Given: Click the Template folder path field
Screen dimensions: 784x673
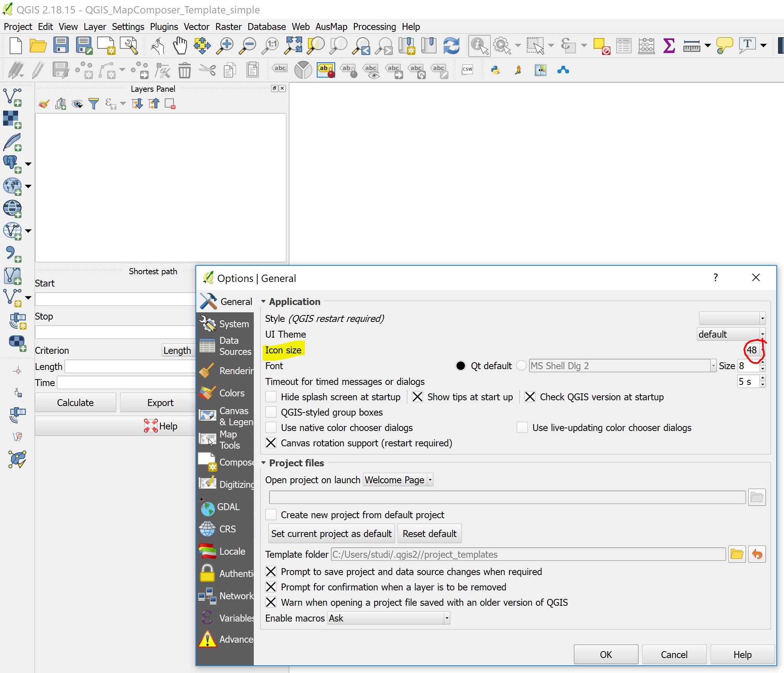Looking at the screenshot, I should tap(528, 554).
